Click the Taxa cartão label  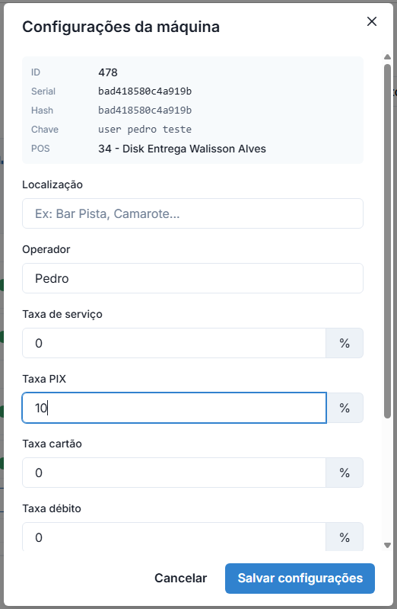pyautogui.click(x=52, y=444)
